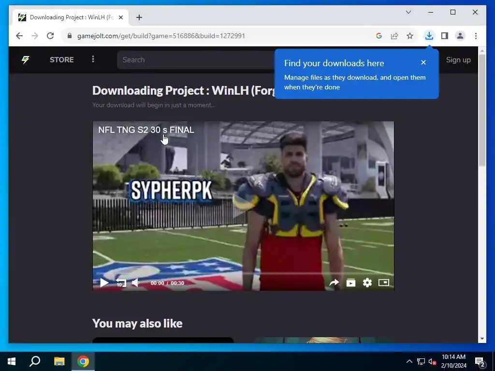View site information lock icon
The image size is (495, 371).
[x=70, y=36]
